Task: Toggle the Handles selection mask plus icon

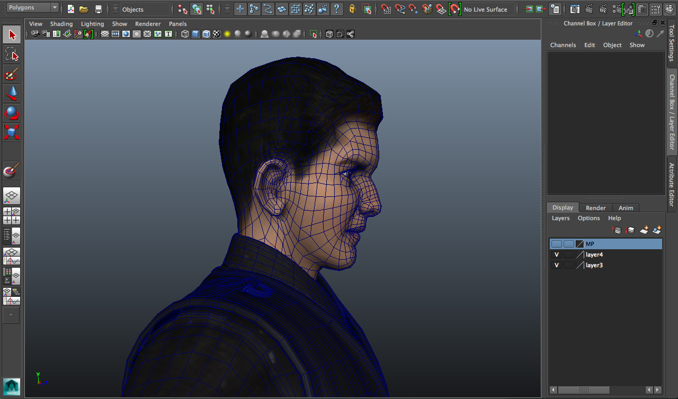Action: 240,9
